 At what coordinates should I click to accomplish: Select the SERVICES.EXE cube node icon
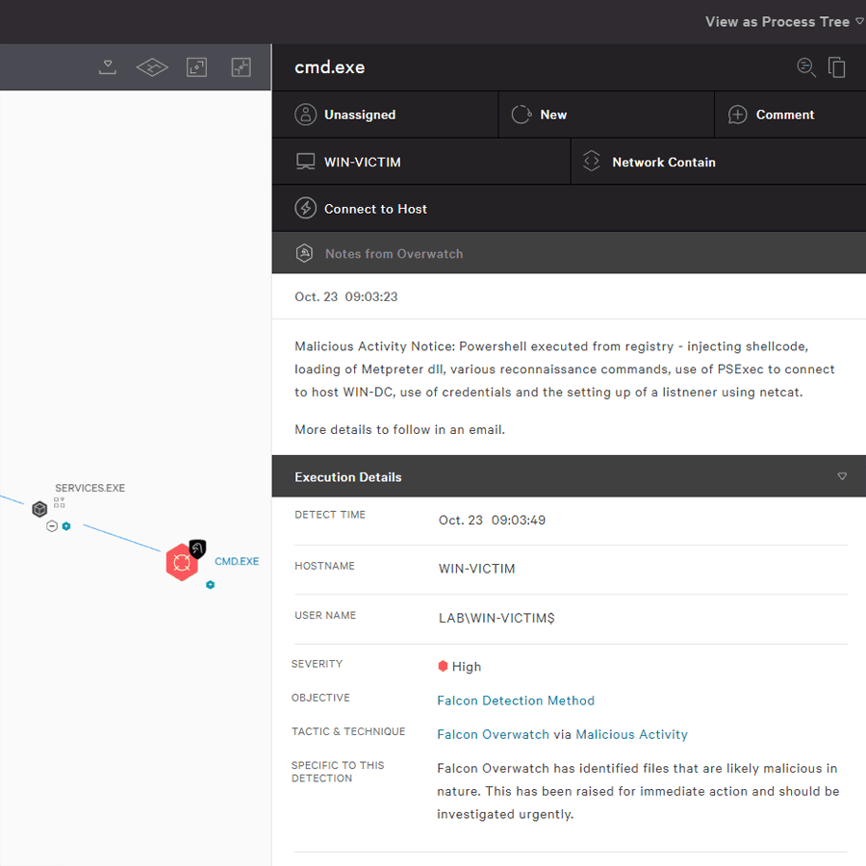pyautogui.click(x=39, y=508)
